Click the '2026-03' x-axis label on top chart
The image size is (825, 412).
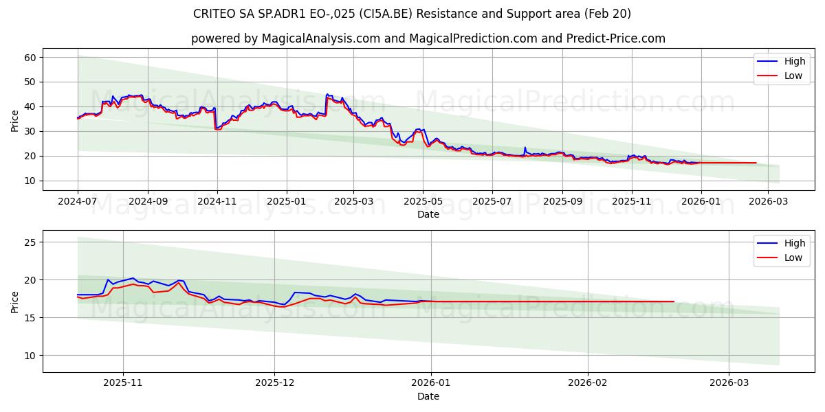point(768,202)
